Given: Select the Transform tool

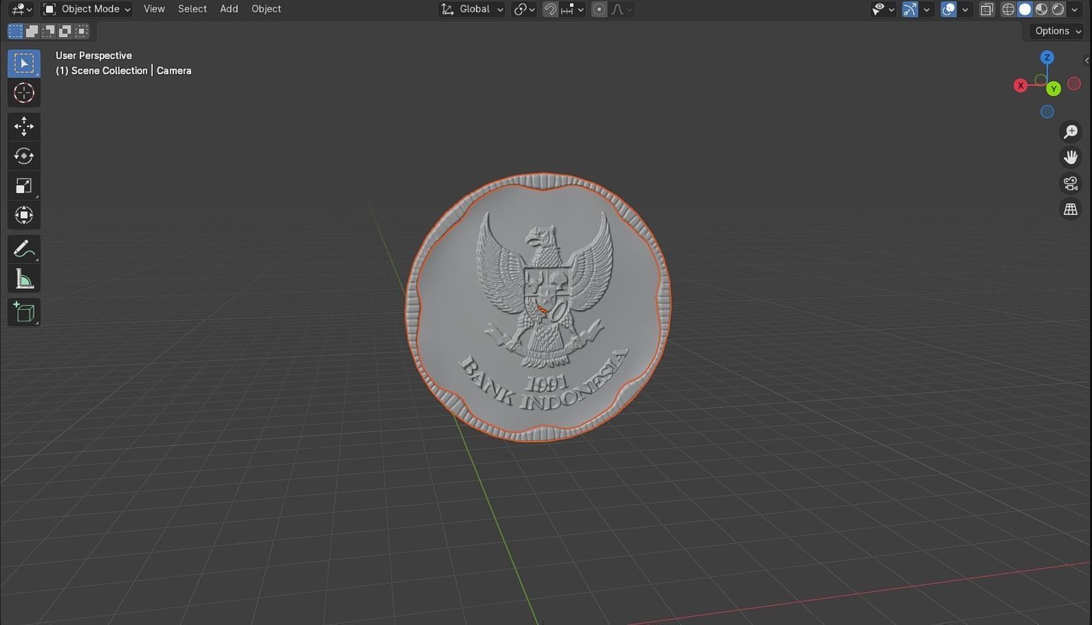Looking at the screenshot, I should pos(24,215).
